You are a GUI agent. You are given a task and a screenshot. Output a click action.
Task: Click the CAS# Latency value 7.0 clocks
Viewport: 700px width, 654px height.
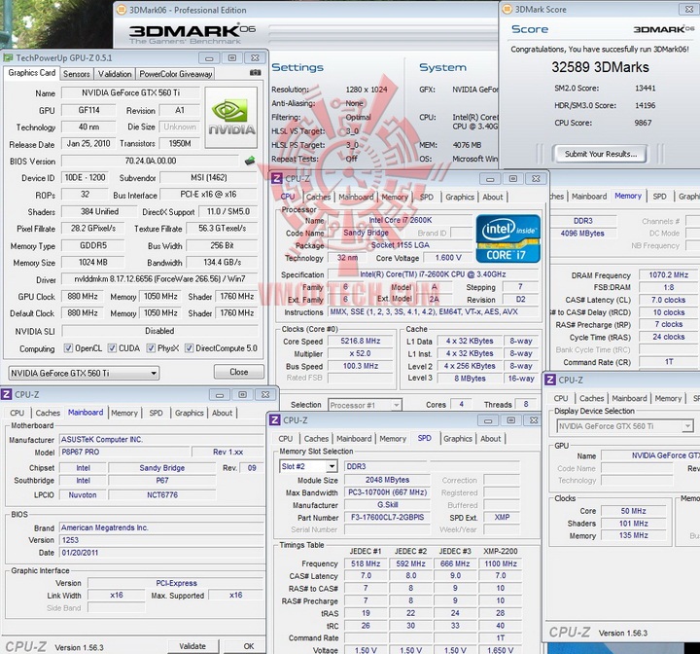pyautogui.click(x=668, y=300)
